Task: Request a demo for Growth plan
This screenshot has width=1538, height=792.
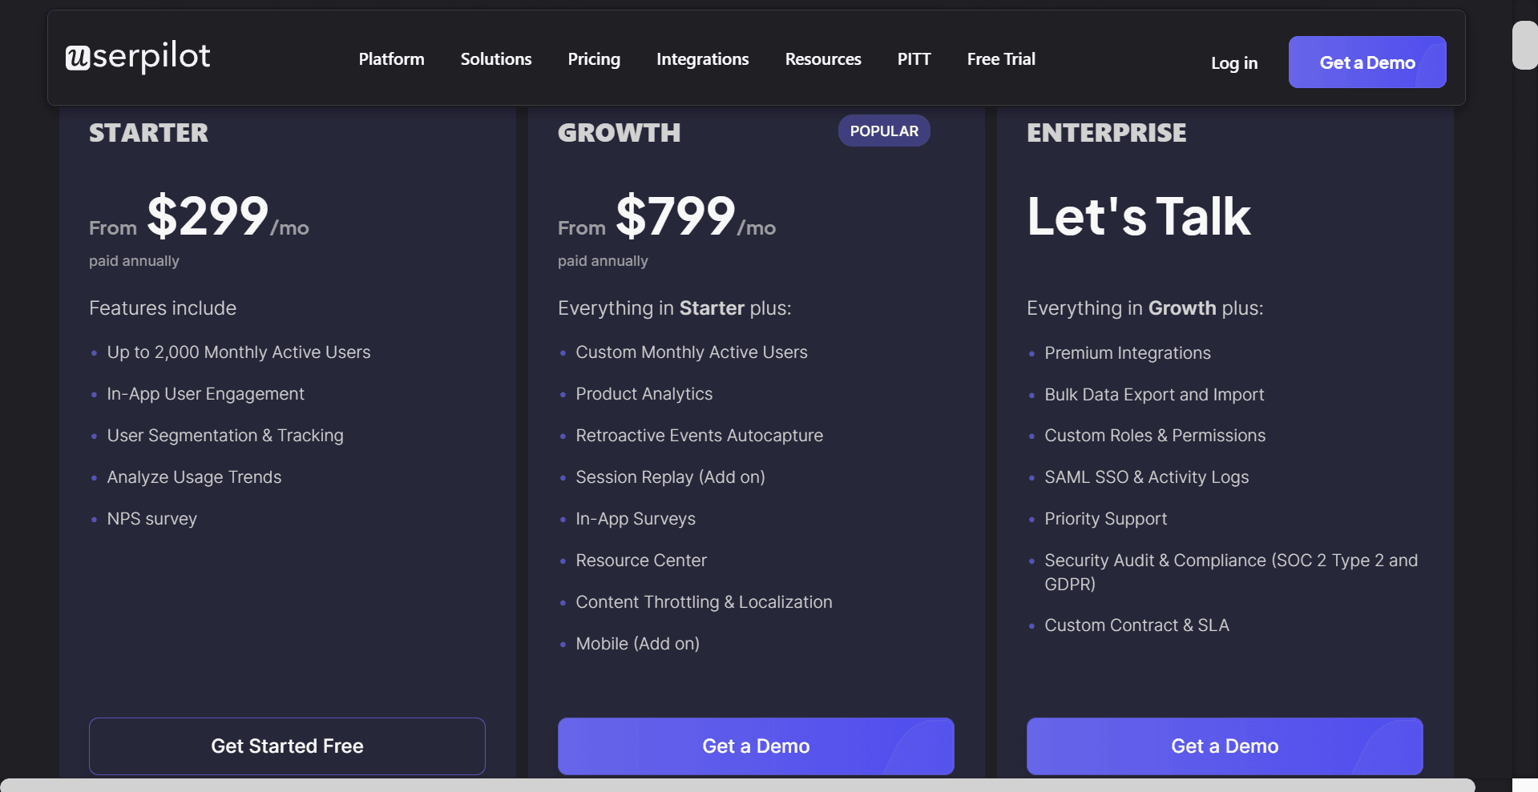Action: click(756, 746)
